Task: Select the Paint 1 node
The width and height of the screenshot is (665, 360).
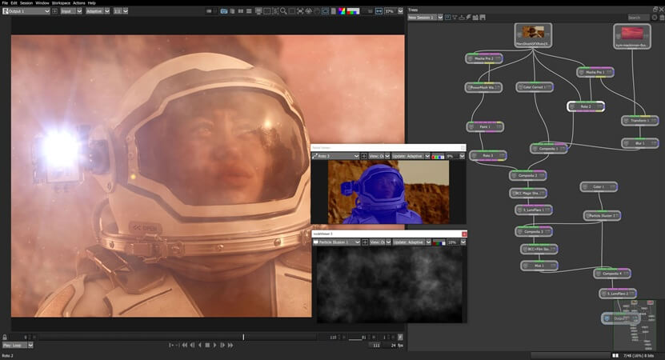Action: coord(485,126)
